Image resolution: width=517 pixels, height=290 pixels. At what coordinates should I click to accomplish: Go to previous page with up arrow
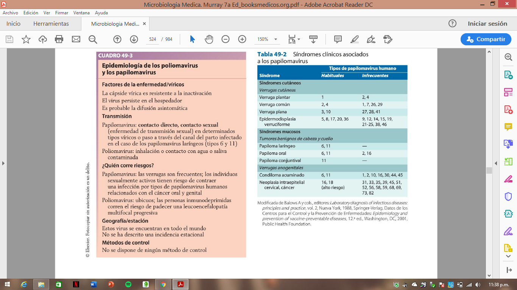coord(117,39)
